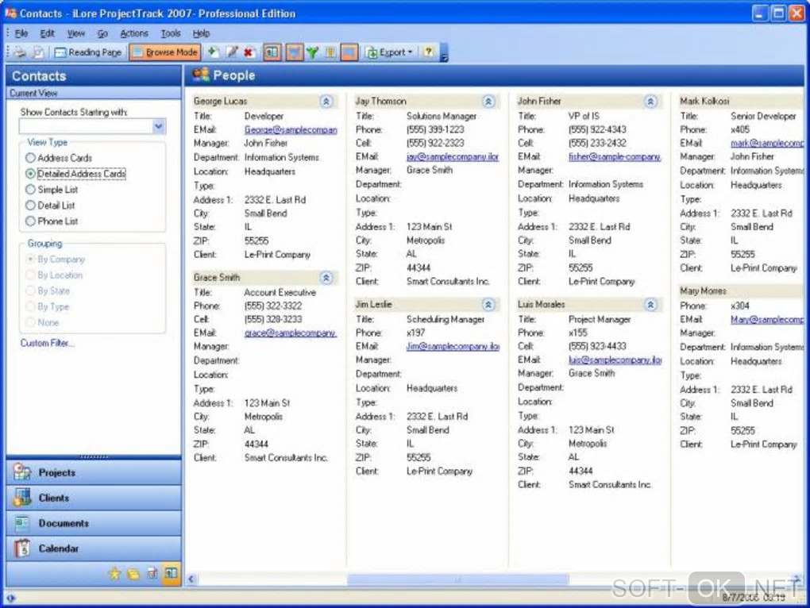Click the yellow question mark Help icon
810x608 pixels.
pos(428,52)
